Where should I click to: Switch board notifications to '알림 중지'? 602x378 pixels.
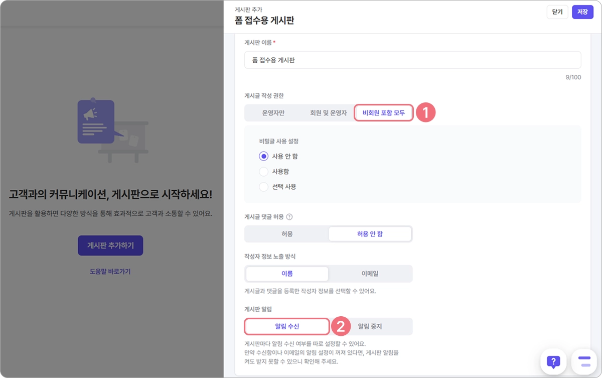370,326
